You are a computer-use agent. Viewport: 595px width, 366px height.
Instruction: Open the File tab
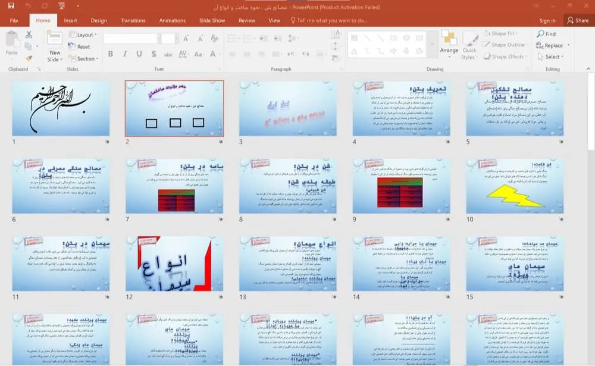[x=14, y=20]
